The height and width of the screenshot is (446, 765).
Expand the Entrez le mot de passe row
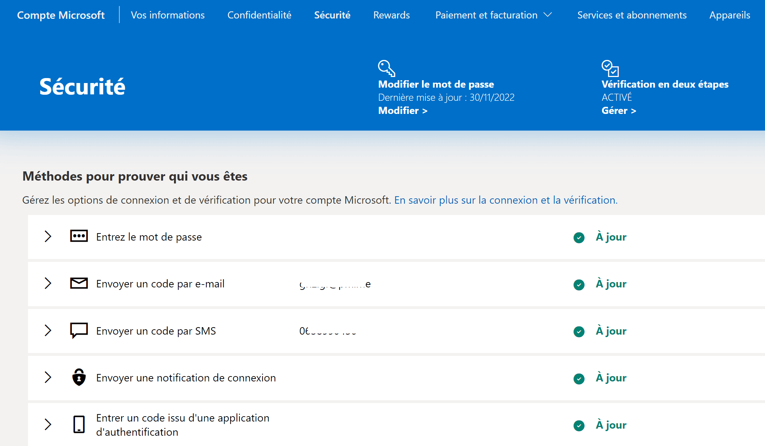[48, 236]
